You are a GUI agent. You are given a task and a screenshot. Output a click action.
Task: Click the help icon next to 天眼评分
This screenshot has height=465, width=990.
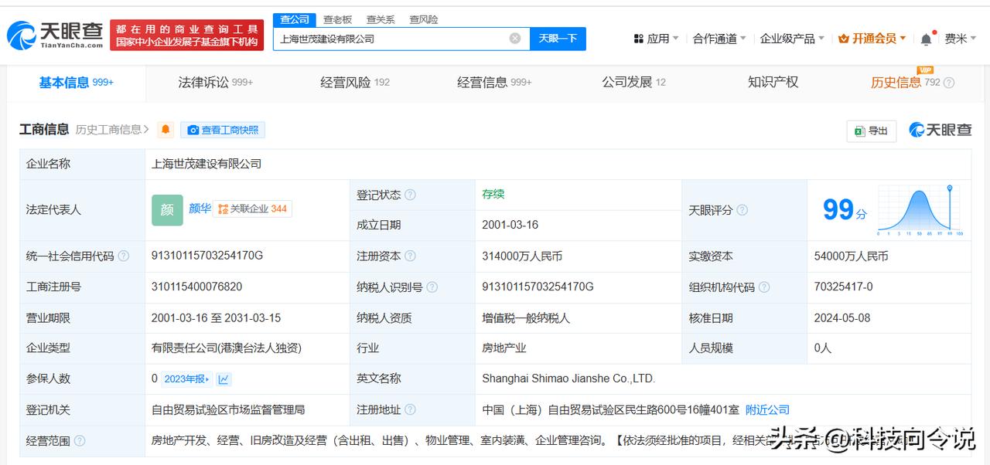click(742, 210)
